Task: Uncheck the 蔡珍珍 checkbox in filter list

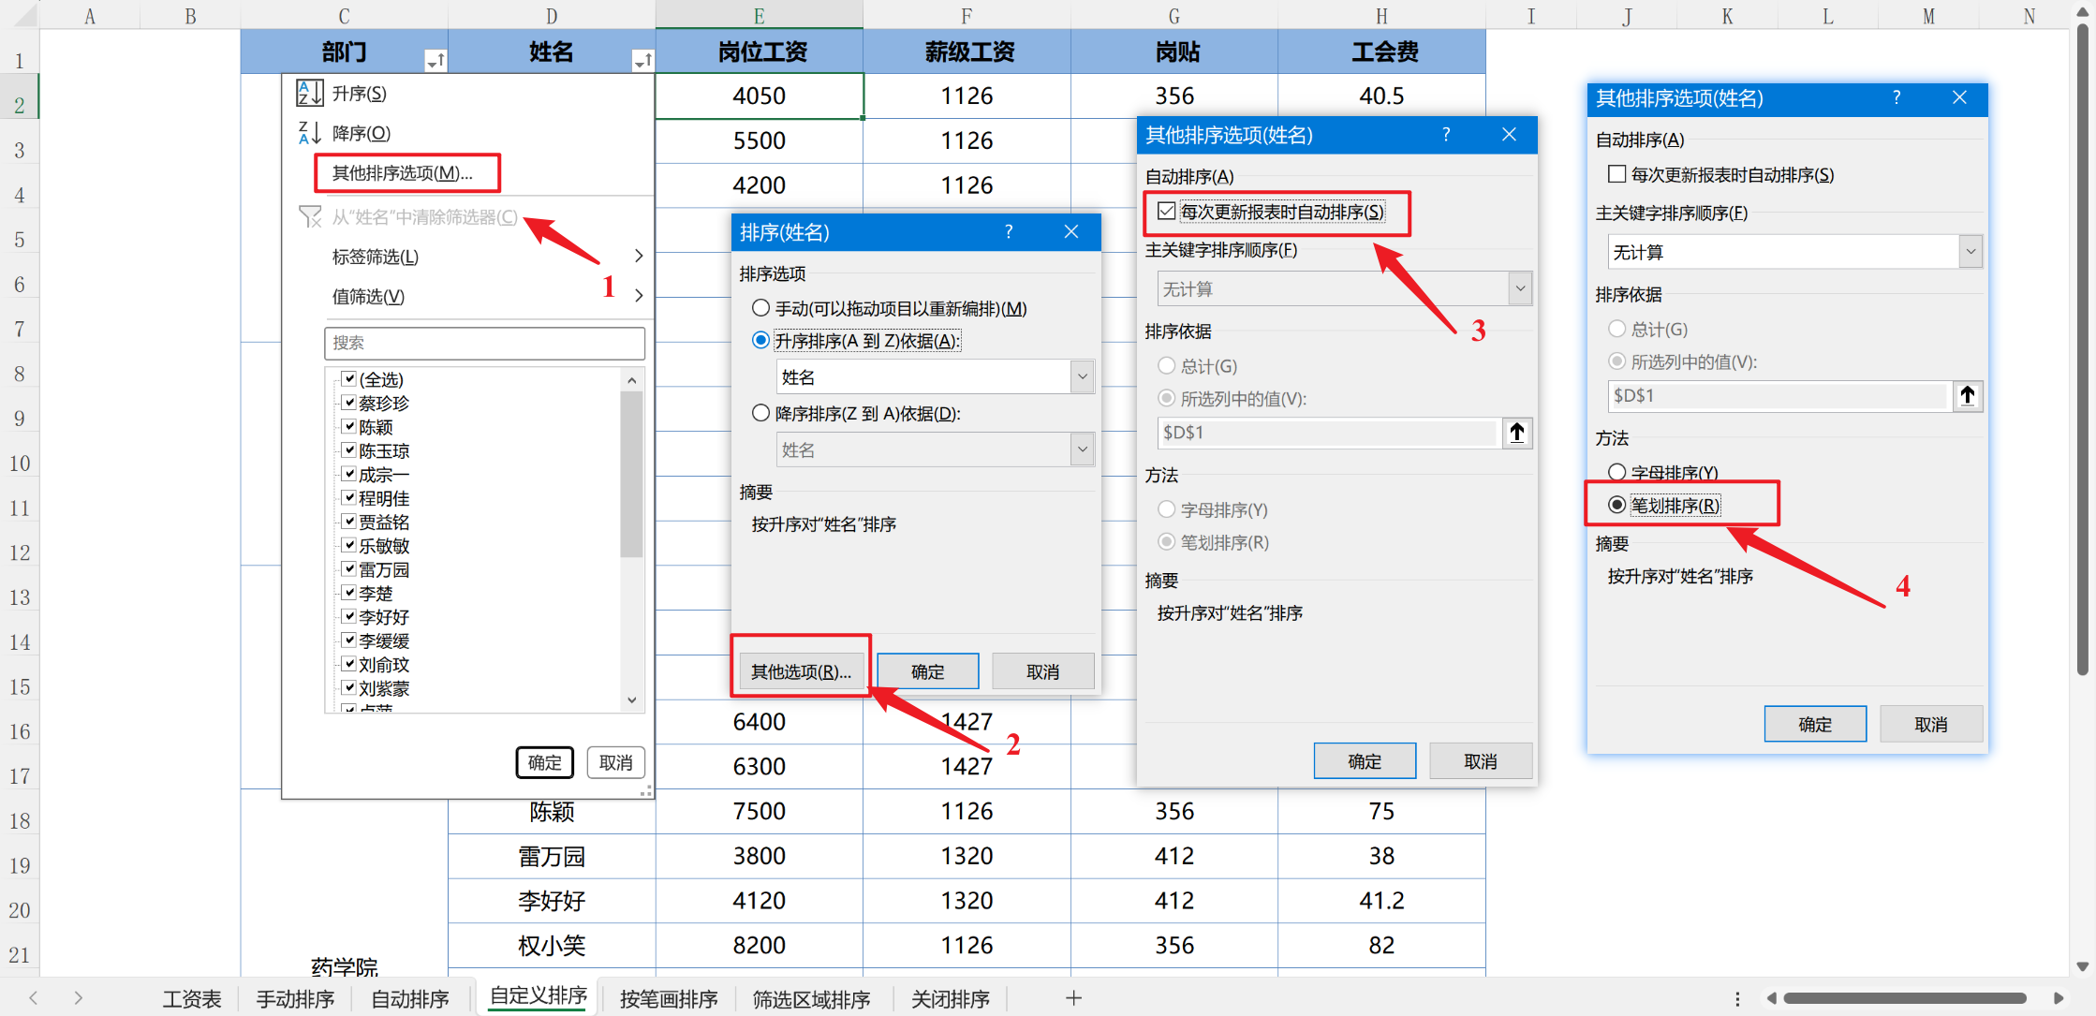Action: coord(348,403)
